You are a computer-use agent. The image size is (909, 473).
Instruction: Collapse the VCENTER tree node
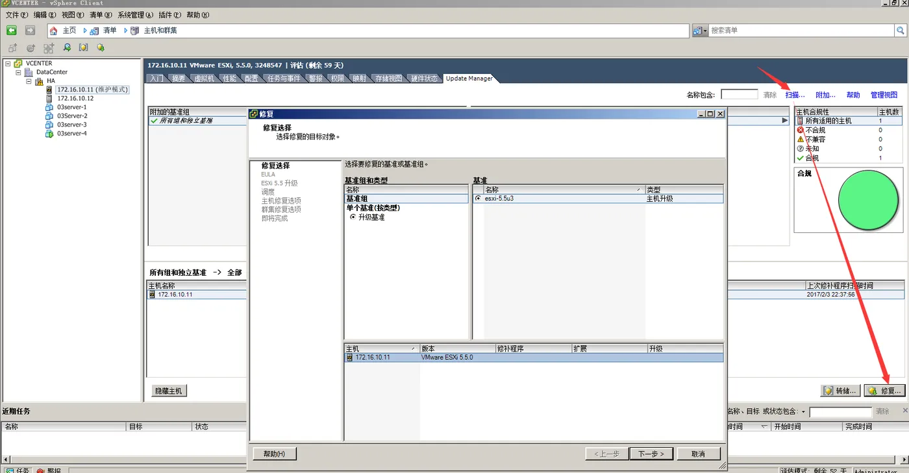pos(8,64)
